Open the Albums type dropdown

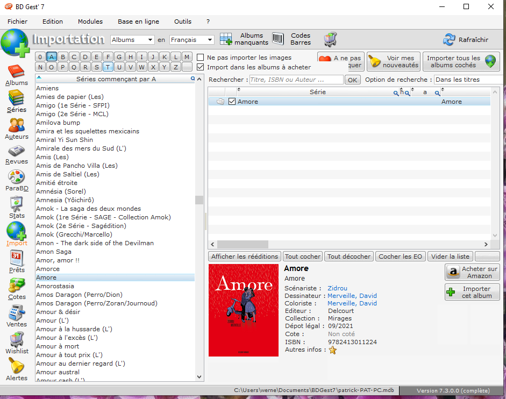pos(132,40)
